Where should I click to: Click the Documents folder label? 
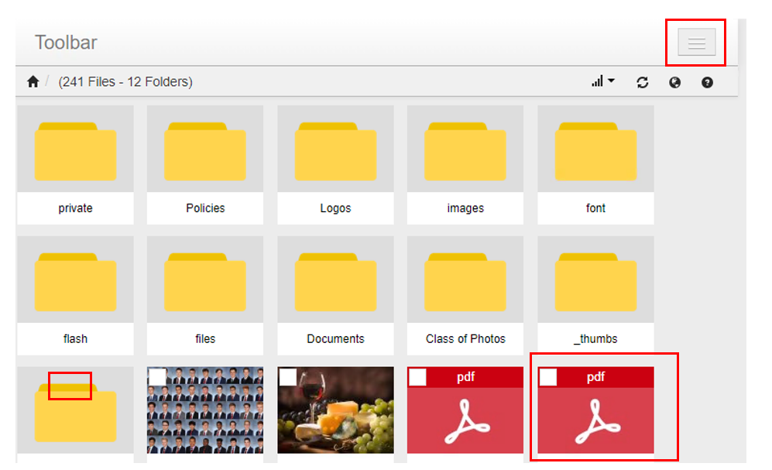click(x=335, y=338)
